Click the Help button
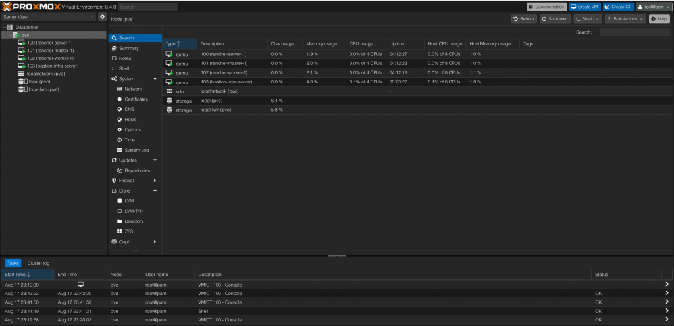The image size is (674, 326). 659,19
